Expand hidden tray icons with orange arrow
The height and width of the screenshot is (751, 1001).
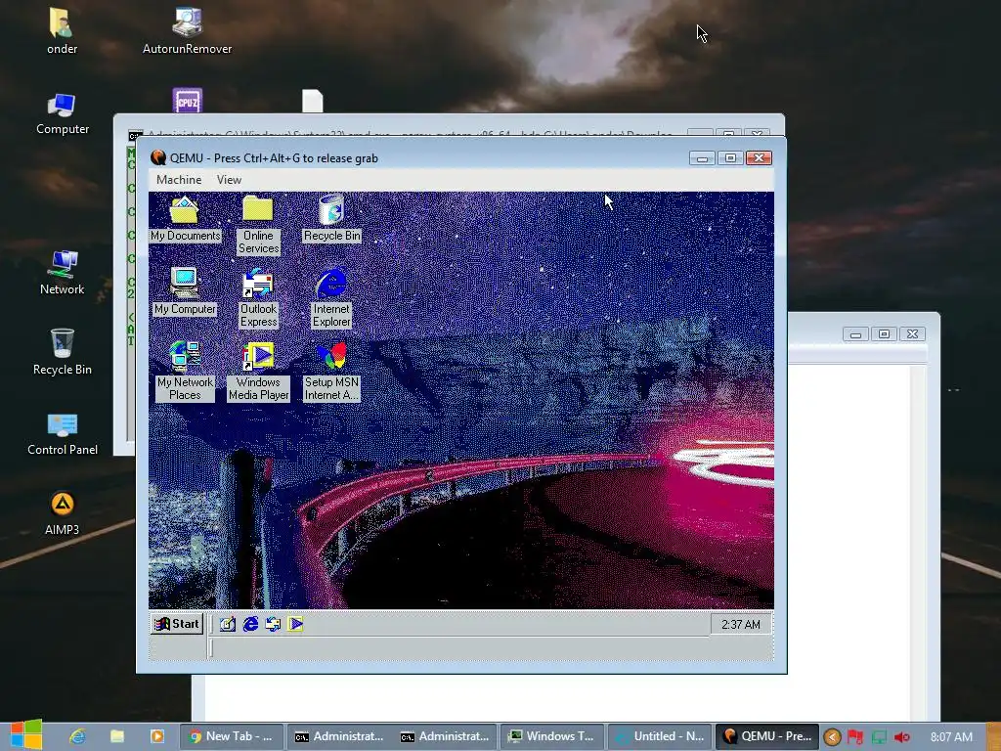tap(832, 737)
